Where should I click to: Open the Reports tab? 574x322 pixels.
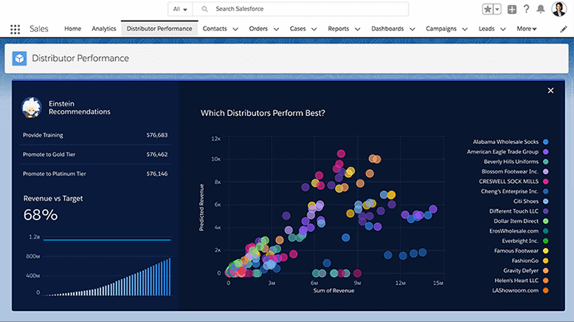[x=338, y=29]
